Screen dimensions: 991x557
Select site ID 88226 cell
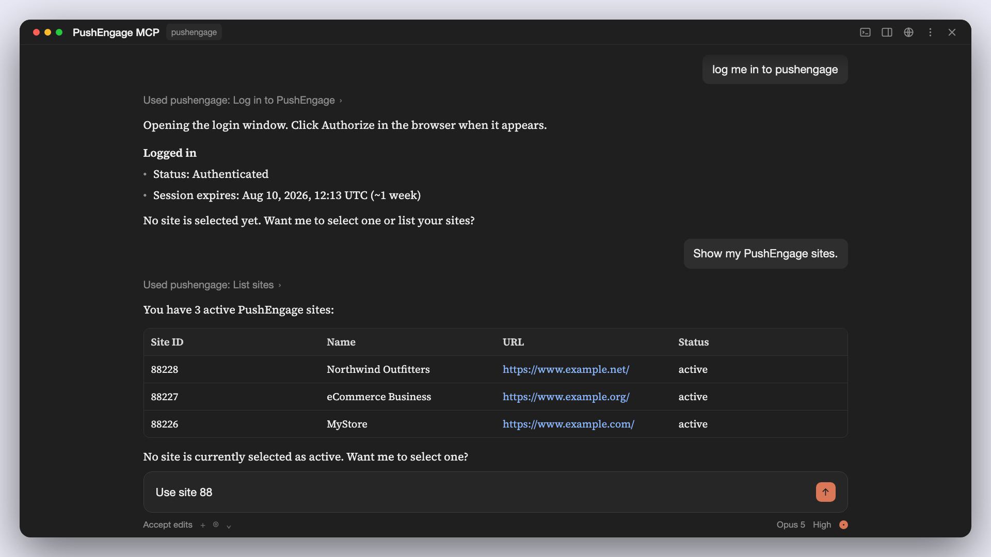click(164, 424)
